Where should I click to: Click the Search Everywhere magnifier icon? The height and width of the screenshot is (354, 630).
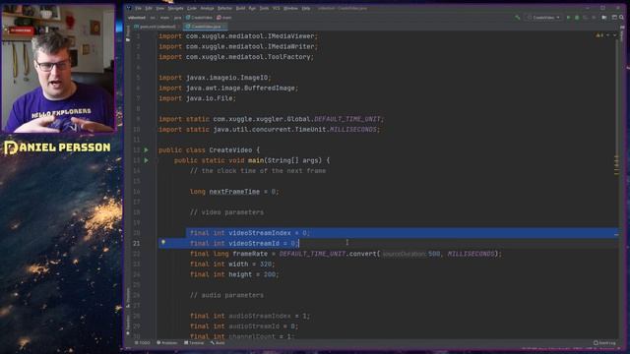pyautogui.click(x=621, y=18)
